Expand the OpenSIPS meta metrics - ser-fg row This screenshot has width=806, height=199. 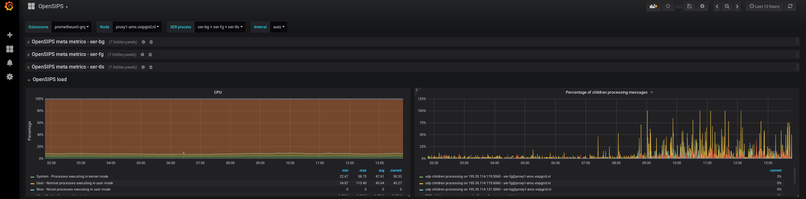coord(68,54)
